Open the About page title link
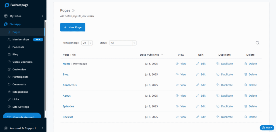Viewport: 276px width, 132px height. (67, 96)
